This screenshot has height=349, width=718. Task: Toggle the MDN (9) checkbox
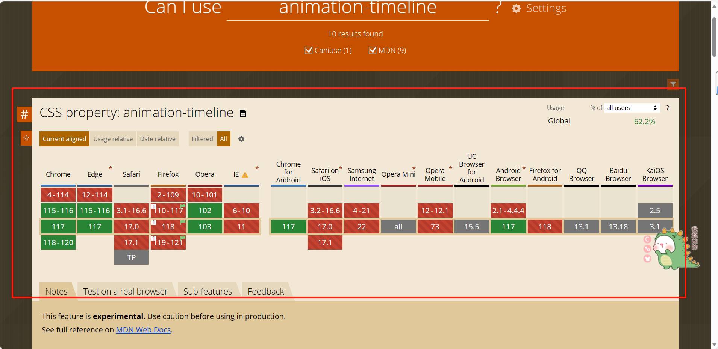pyautogui.click(x=373, y=50)
